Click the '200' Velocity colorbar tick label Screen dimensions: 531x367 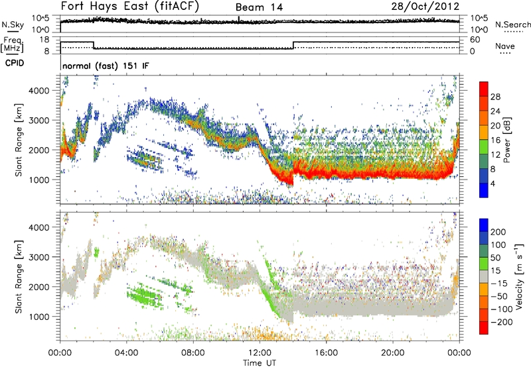click(x=498, y=232)
